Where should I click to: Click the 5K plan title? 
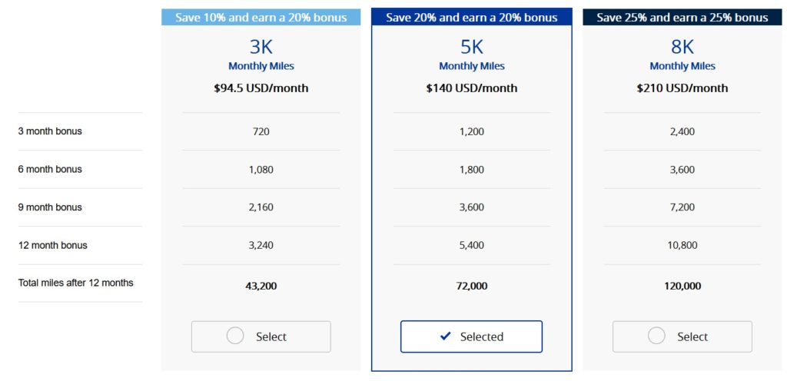[472, 47]
